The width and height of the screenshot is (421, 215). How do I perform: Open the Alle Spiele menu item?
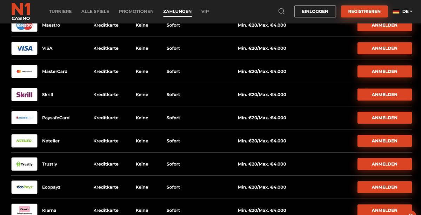[95, 12]
